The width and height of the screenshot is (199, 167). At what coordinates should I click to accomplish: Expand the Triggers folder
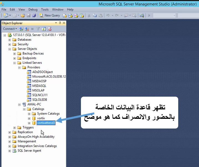(14, 128)
